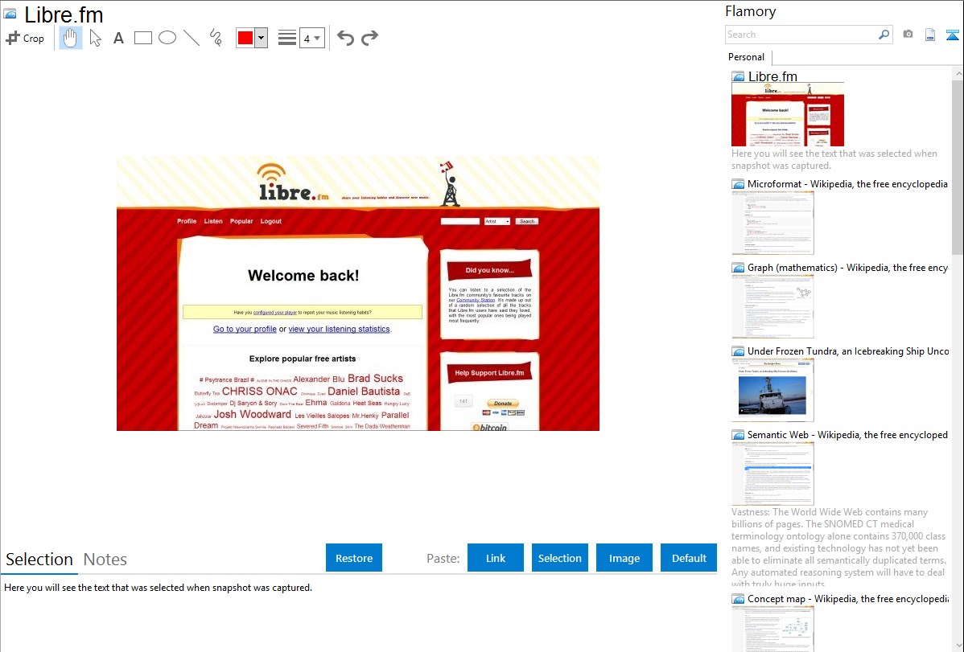Undo the last annotation
Viewport: 964px width, 652px height.
click(345, 38)
